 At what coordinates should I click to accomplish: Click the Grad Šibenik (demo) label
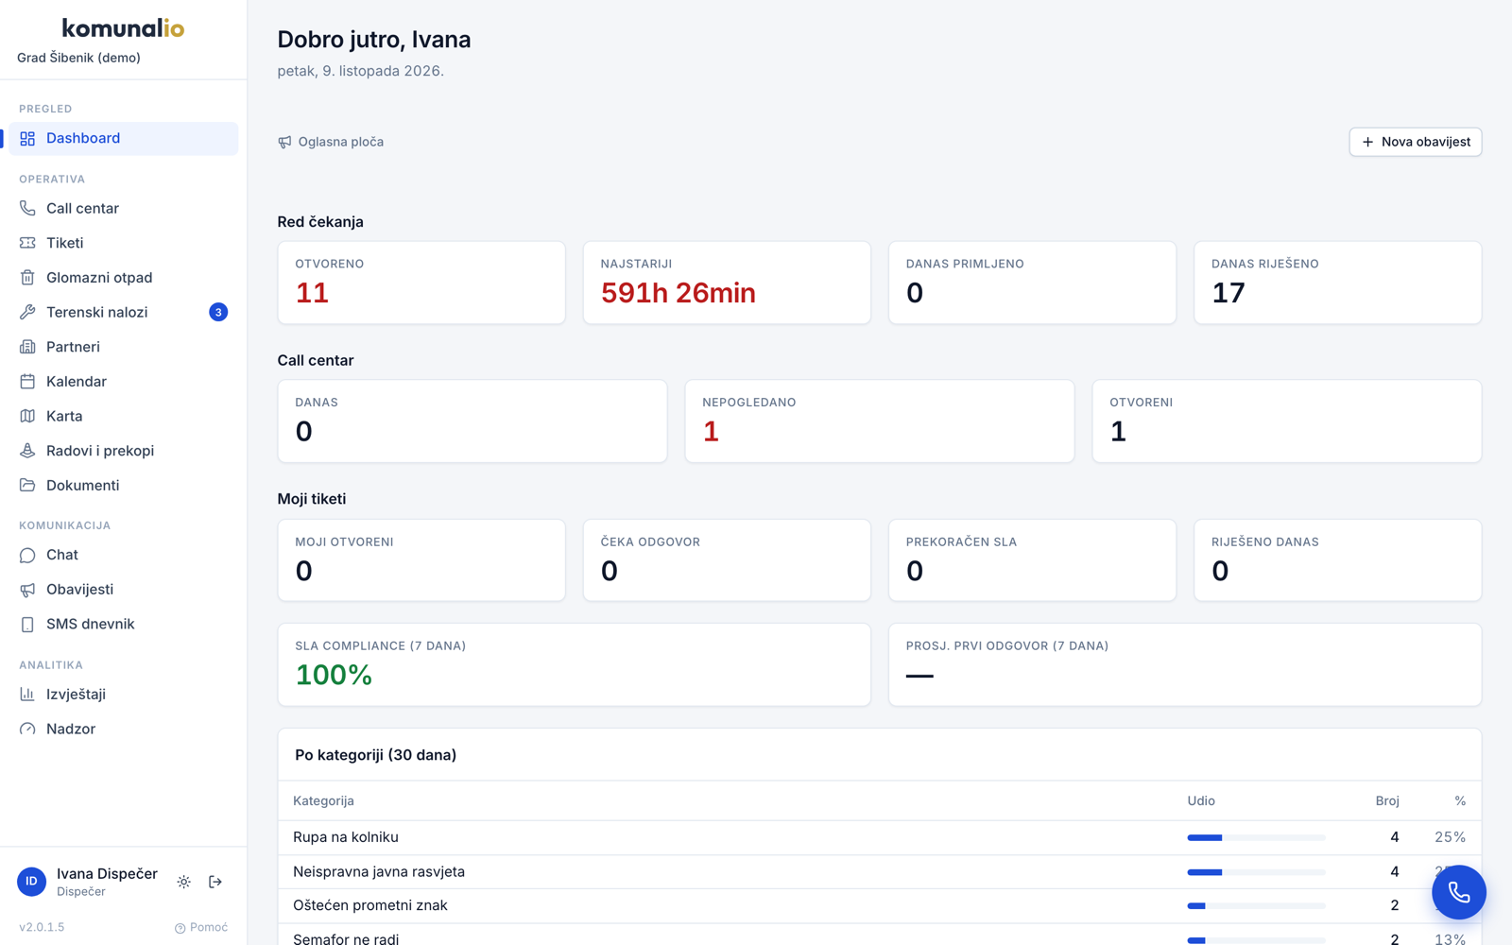click(78, 58)
